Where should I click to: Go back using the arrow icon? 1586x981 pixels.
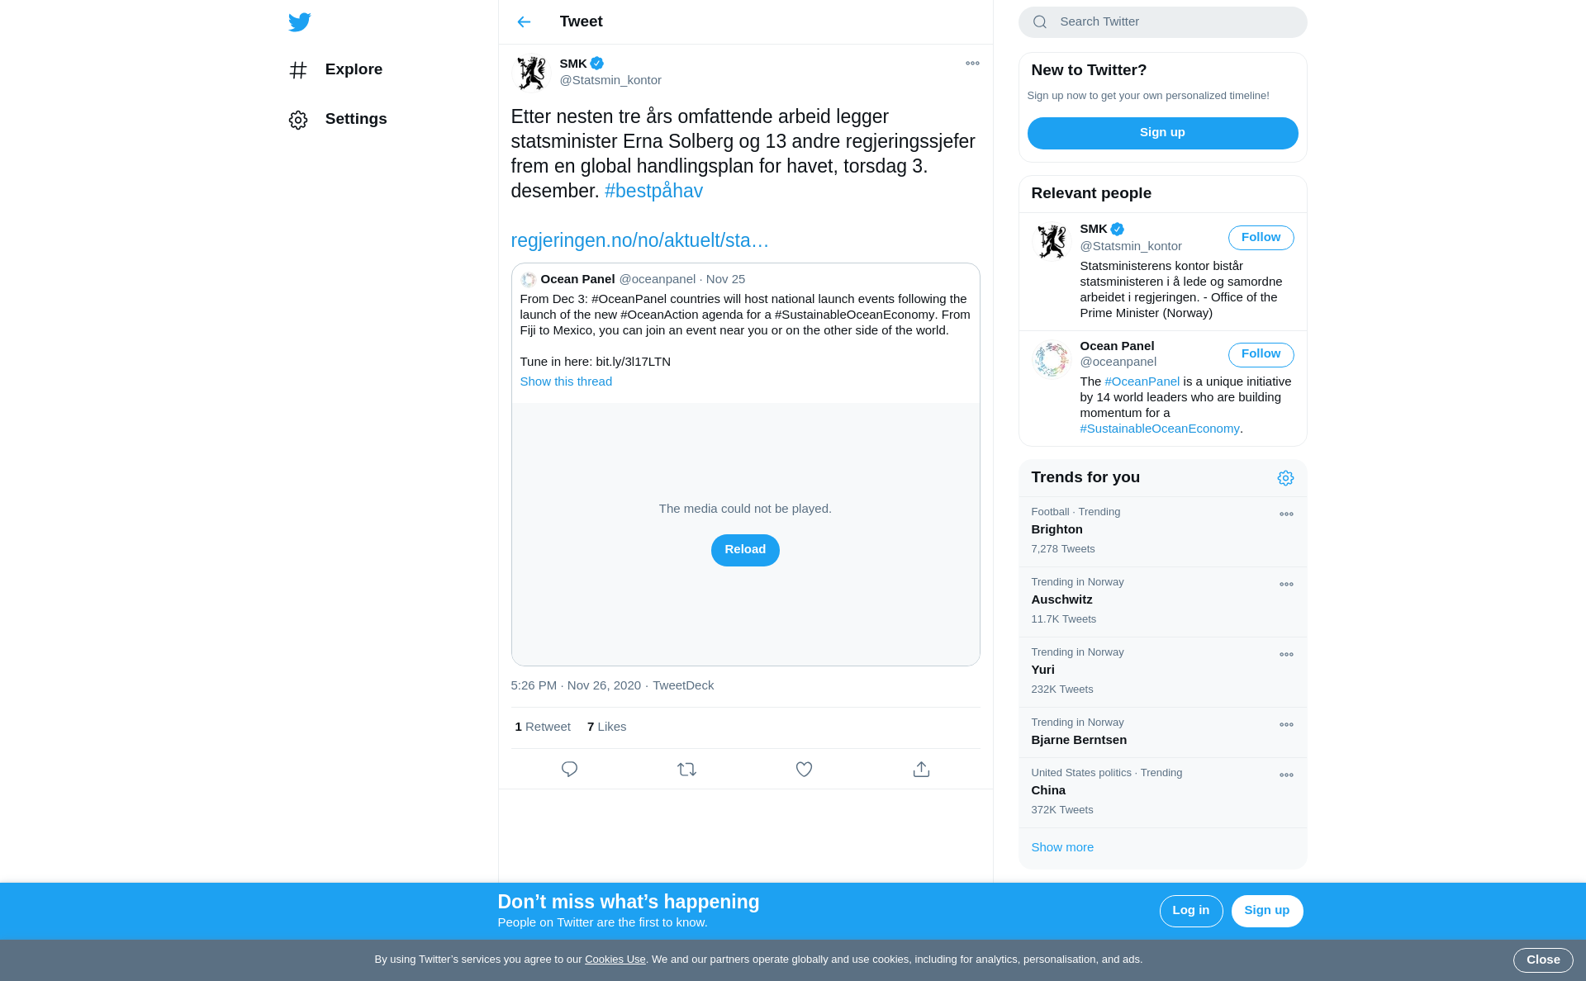524,22
